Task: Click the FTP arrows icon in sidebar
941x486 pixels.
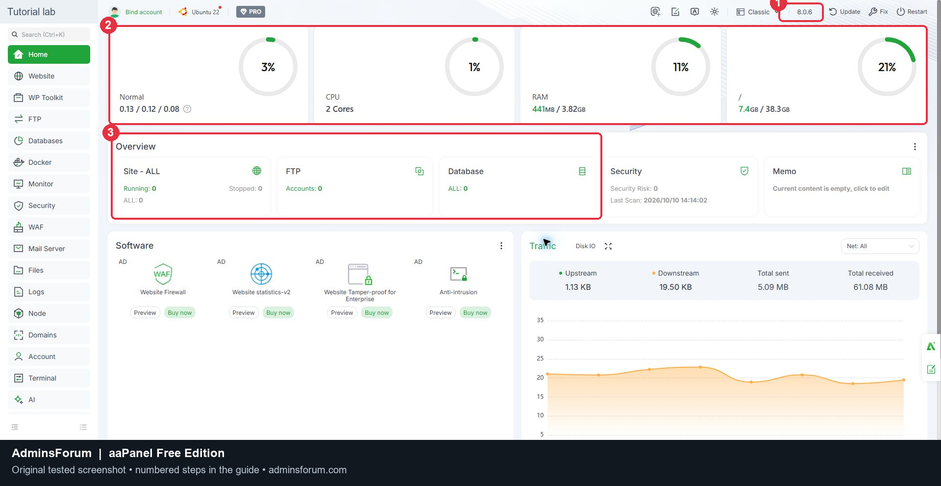Action: click(19, 119)
